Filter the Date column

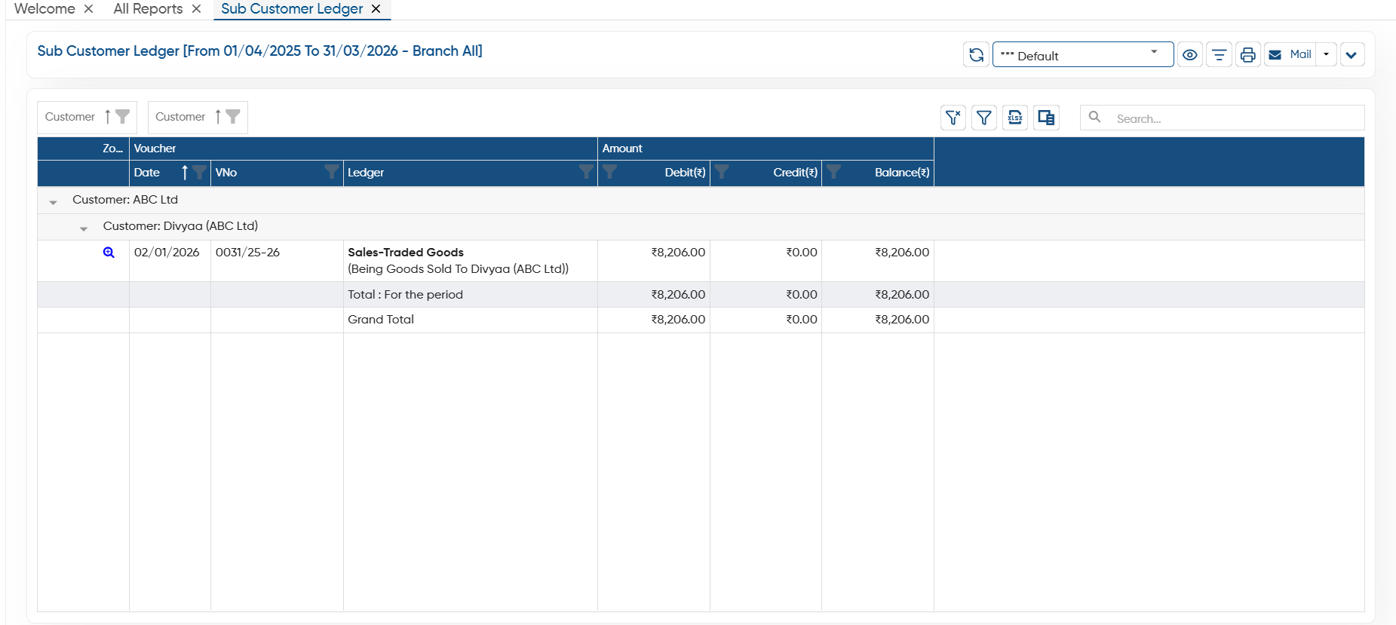(199, 172)
